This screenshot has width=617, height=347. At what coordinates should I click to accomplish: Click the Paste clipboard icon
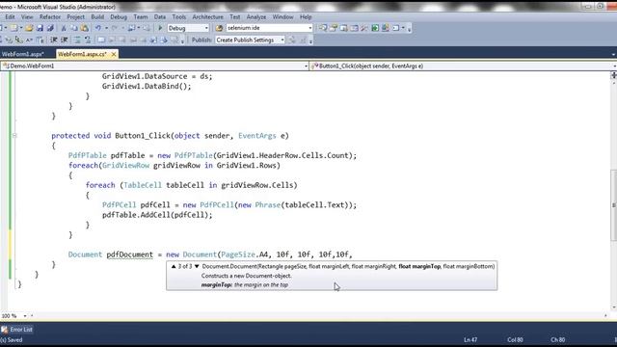(x=84, y=28)
